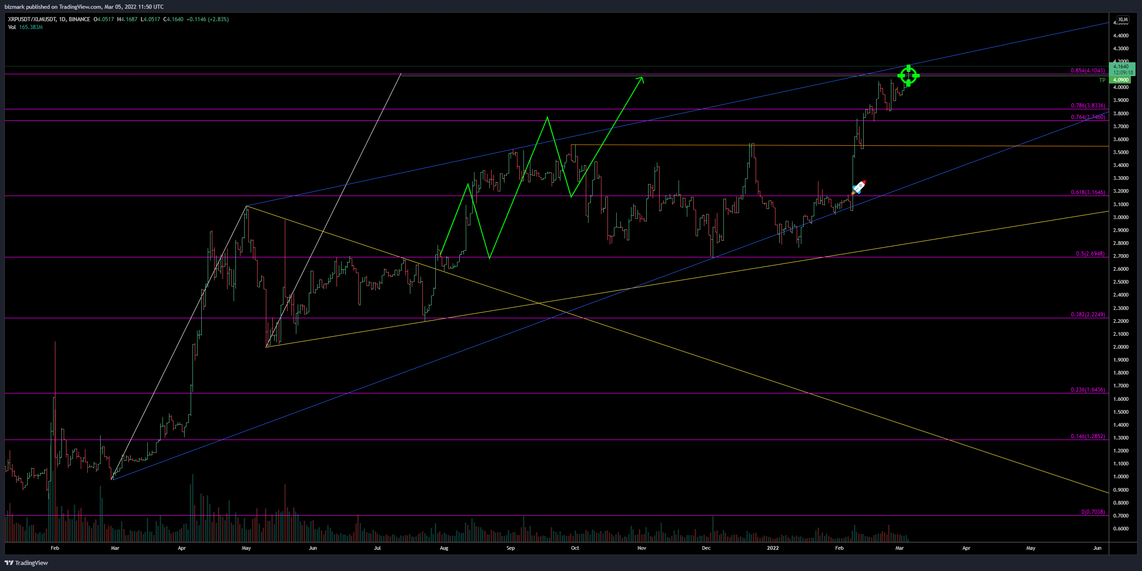Click the +0.1146 (+2.83%) change readout
The image size is (1142, 571).
click(208, 19)
